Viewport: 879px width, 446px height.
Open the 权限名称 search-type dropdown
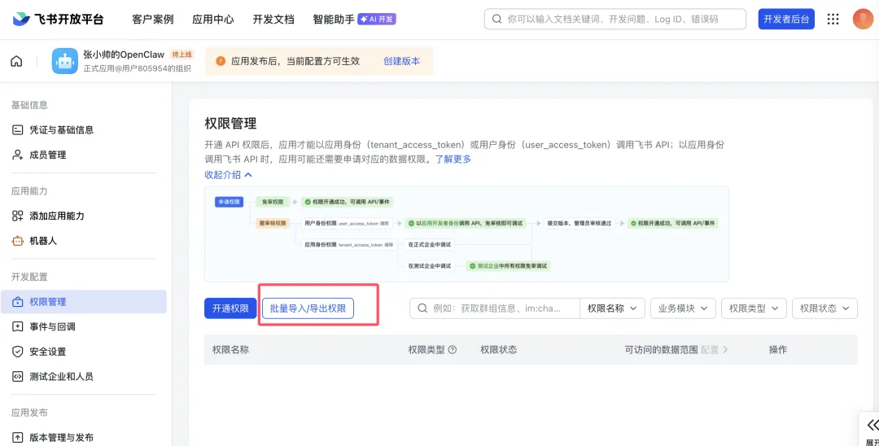(611, 308)
